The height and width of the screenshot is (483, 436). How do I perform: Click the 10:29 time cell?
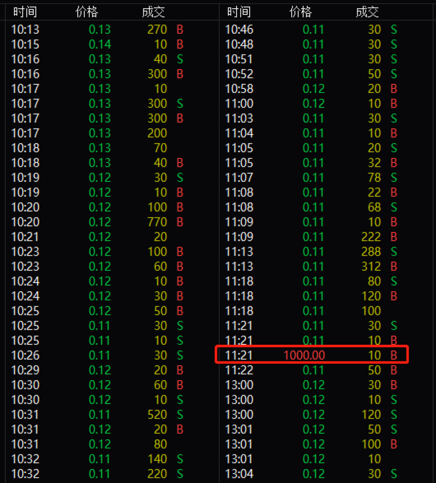(25, 370)
